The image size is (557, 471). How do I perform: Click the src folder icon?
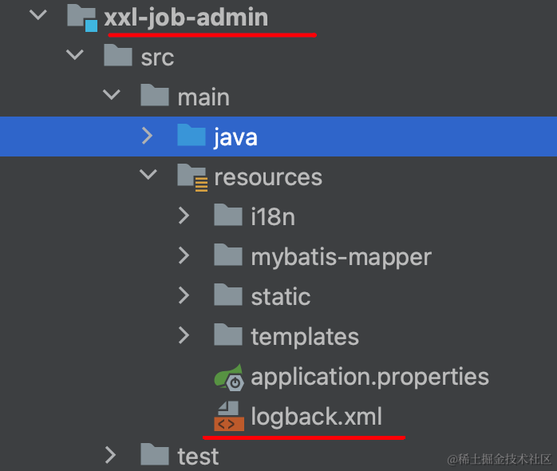pyautogui.click(x=118, y=55)
